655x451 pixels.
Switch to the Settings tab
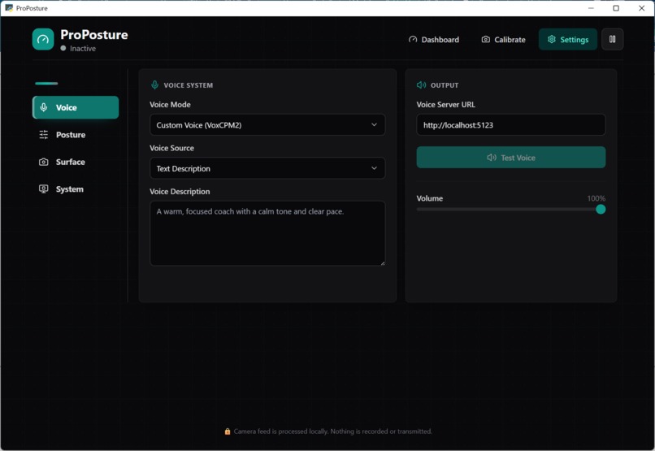[568, 39]
